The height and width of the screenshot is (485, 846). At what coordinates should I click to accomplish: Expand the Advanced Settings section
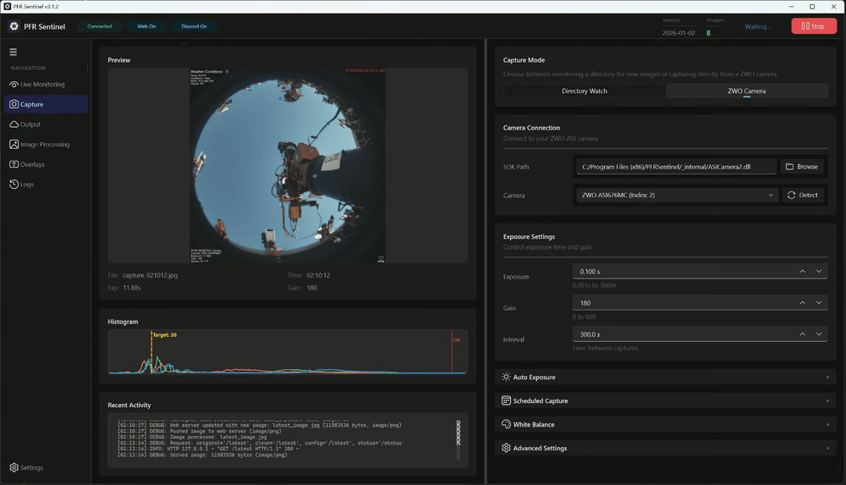[x=665, y=449]
